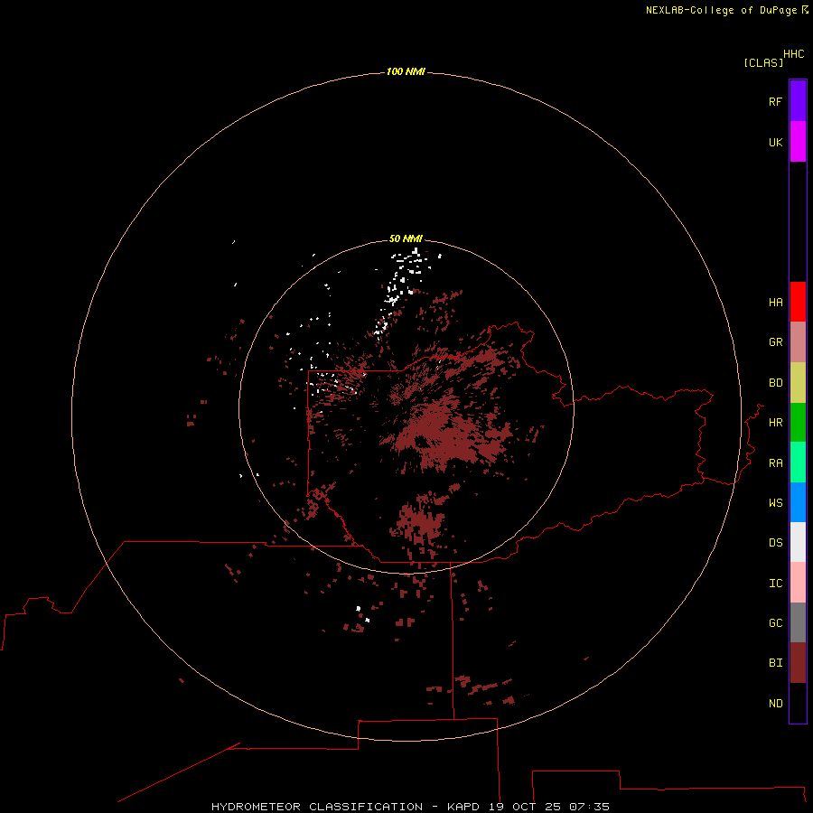
Task: Click the ND legend label
Action: pyautogui.click(x=775, y=704)
